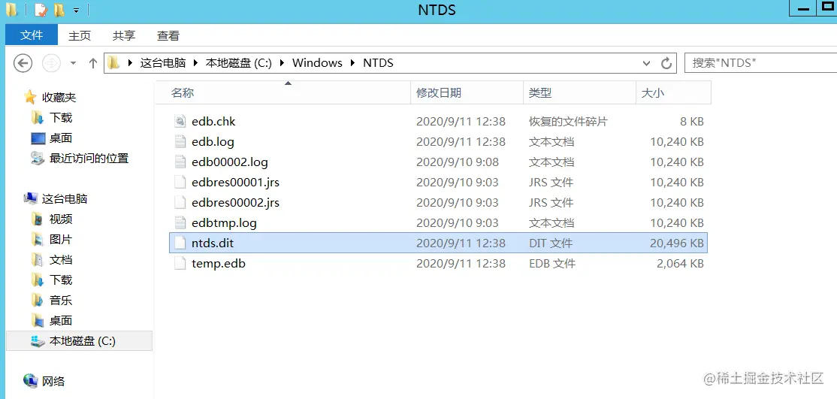This screenshot has height=399, width=837.
Task: Click the edb.log file icon
Action: click(180, 141)
